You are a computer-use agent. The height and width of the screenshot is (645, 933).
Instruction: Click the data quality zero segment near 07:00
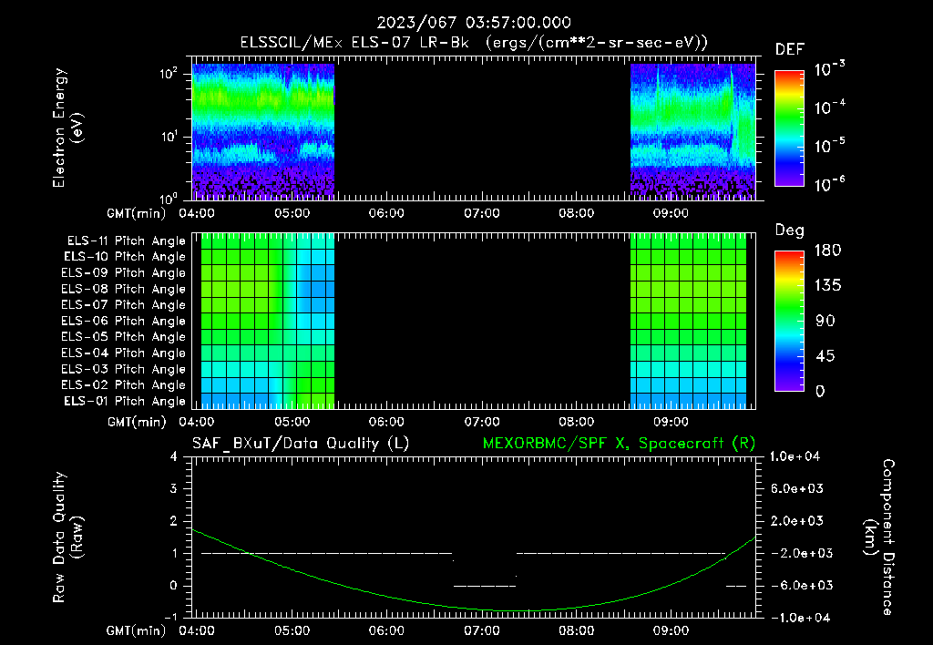pos(485,586)
